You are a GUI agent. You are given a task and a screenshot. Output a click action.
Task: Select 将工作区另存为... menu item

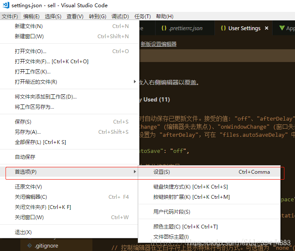[x=70, y=107]
